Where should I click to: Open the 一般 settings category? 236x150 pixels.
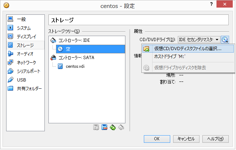(x=25, y=19)
